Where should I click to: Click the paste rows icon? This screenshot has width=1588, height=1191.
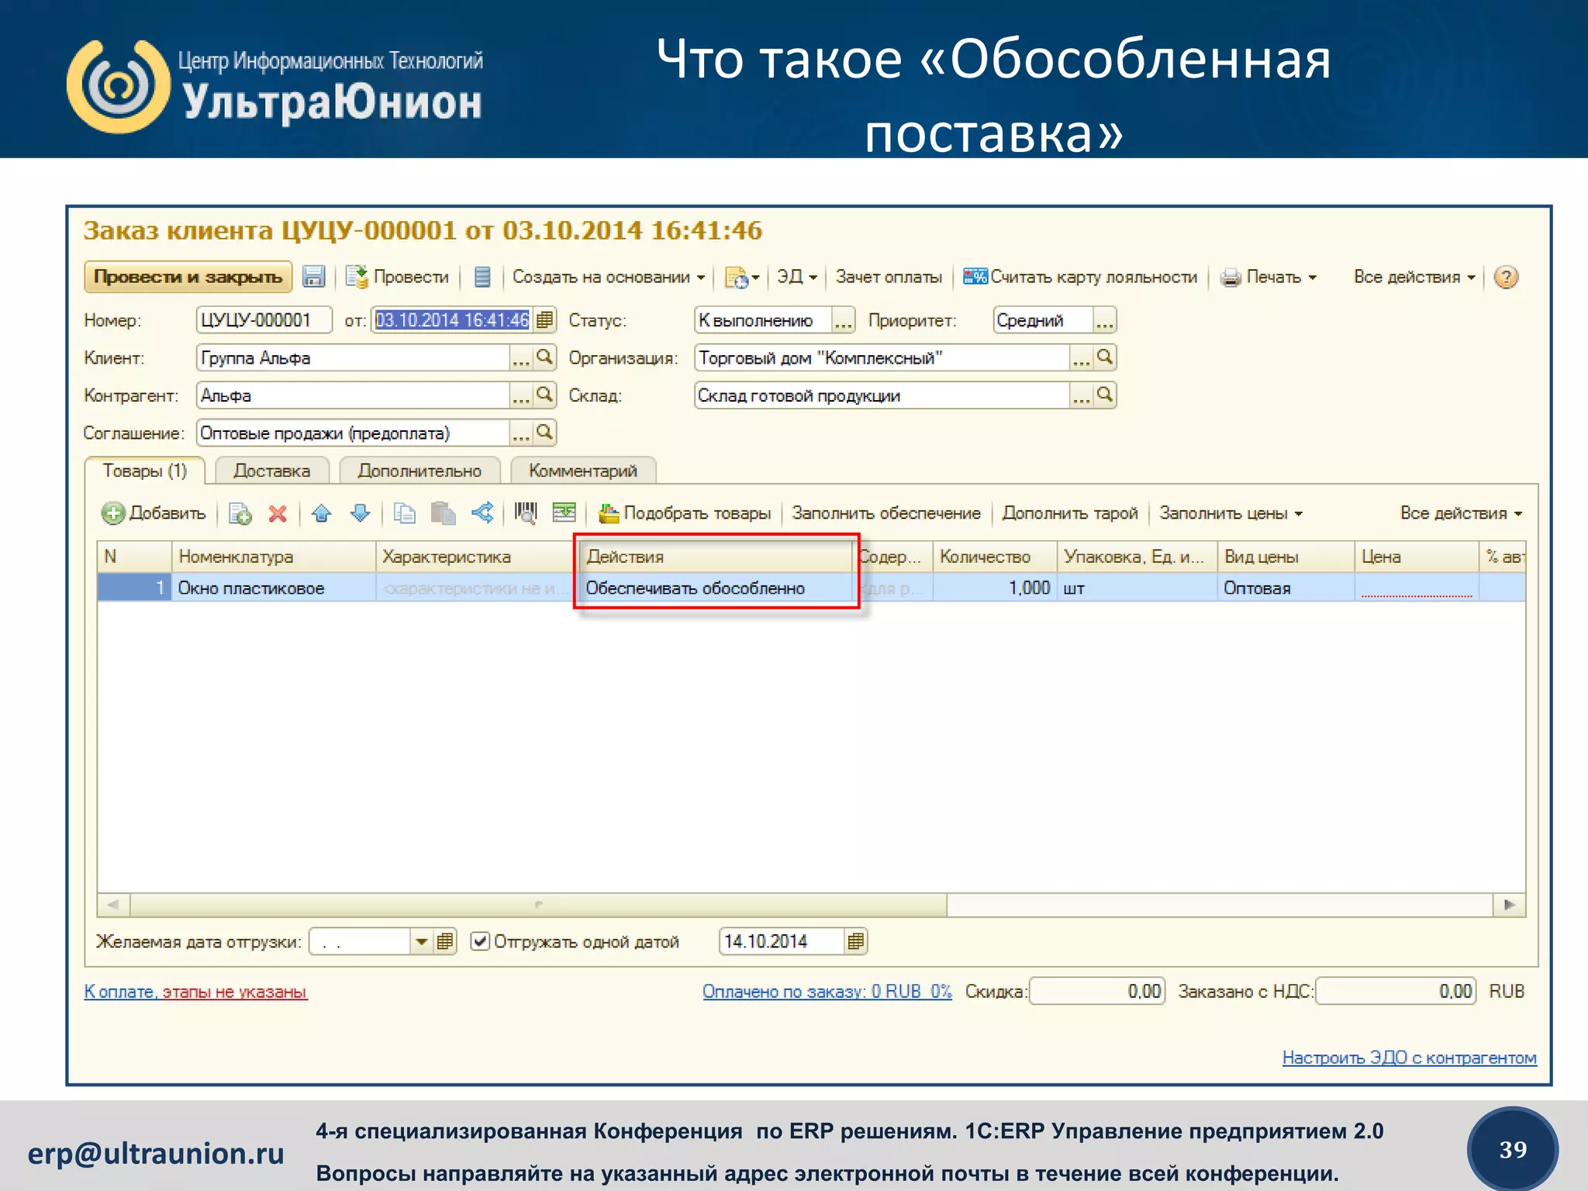[x=443, y=513]
